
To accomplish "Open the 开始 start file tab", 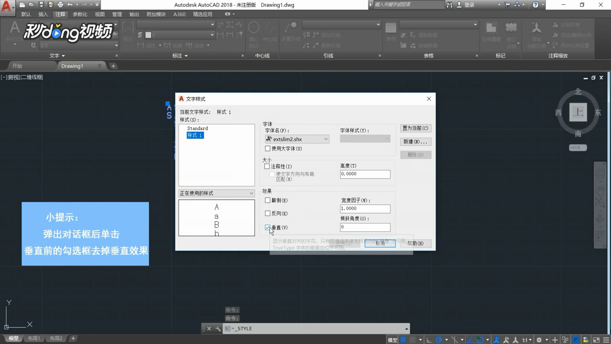I will (18, 66).
